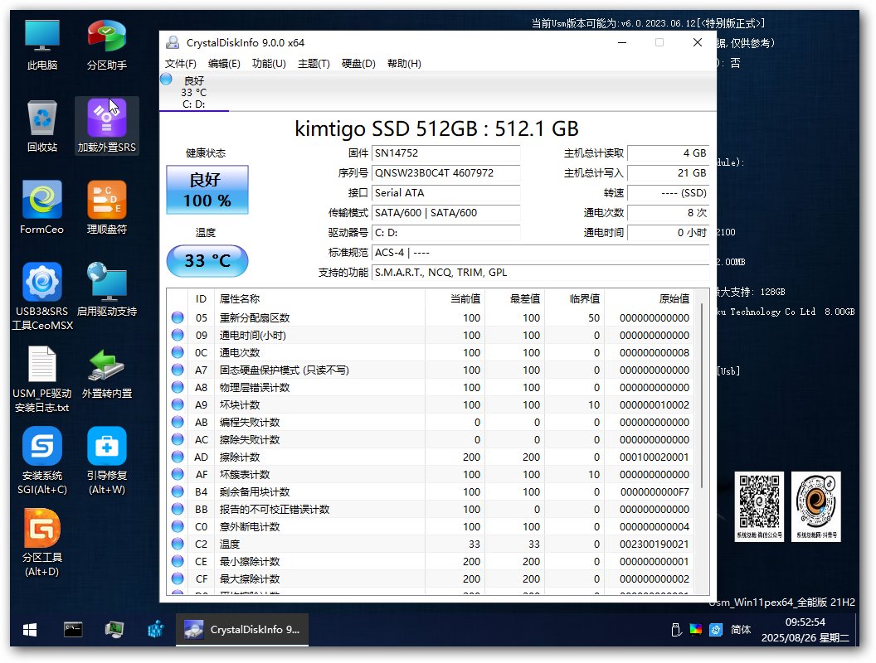Open the 编辑(E) menu

pyautogui.click(x=224, y=64)
